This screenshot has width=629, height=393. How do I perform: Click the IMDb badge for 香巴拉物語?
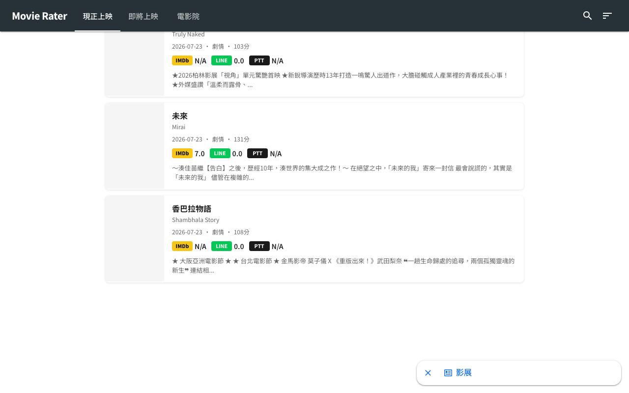182,246
